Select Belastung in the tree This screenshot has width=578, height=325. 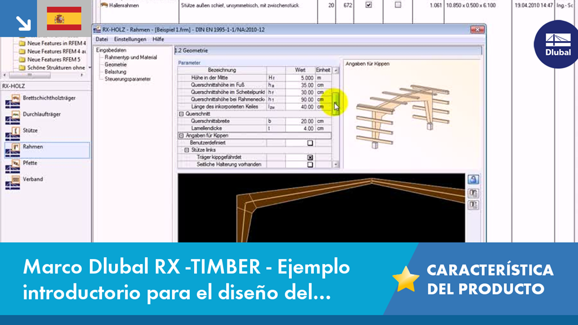[115, 72]
